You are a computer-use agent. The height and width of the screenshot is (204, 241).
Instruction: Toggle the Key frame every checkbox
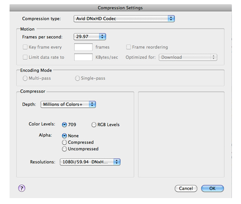pyautogui.click(x=25, y=47)
